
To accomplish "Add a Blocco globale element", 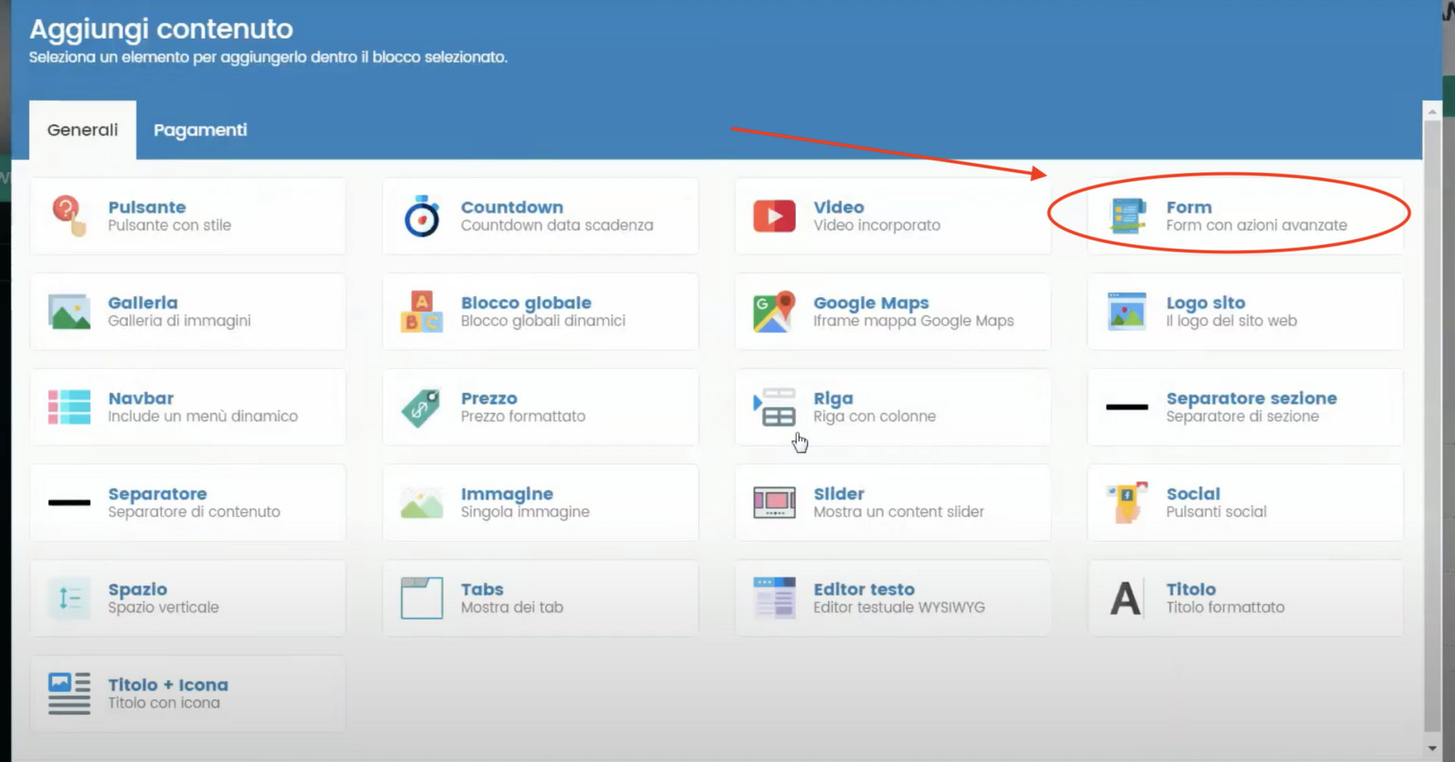I will tap(540, 311).
